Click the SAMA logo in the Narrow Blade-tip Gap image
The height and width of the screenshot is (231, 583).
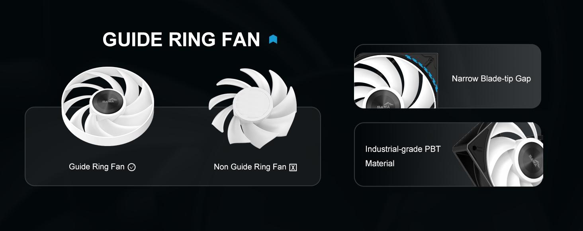click(384, 106)
